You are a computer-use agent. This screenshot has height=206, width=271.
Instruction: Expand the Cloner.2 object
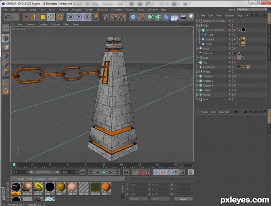(x=197, y=81)
